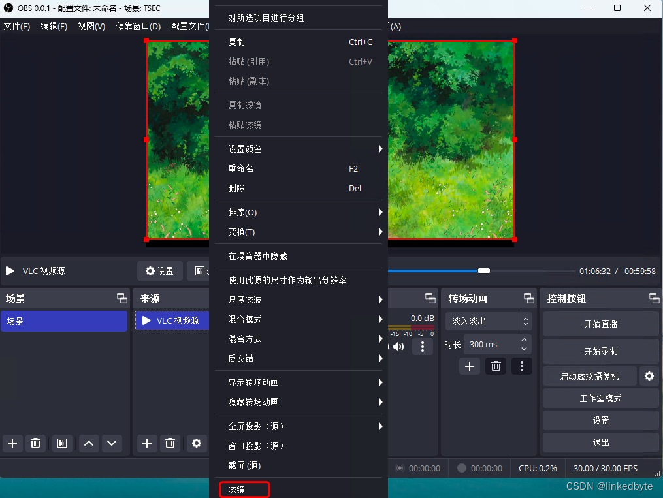Image resolution: width=663 pixels, height=498 pixels.
Task: Delete the selected scene with trash icon
Action: (x=35, y=443)
